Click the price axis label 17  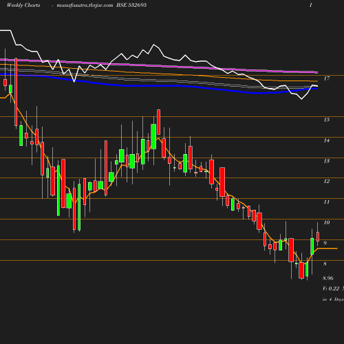327,78
